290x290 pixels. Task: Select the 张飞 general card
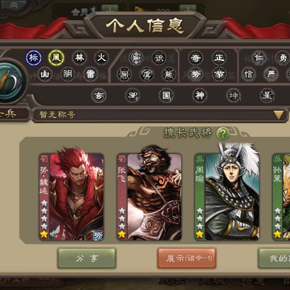(x=149, y=196)
